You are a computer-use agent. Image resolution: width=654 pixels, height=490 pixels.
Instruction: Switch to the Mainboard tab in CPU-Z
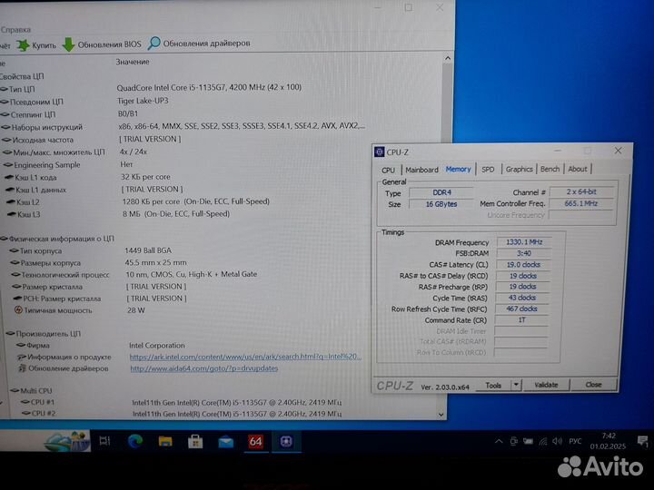(421, 170)
